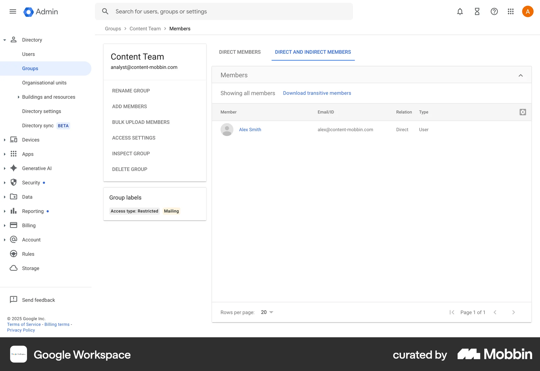Open the member table column settings gear
Screen dimensions: 540x371
pos(523,112)
